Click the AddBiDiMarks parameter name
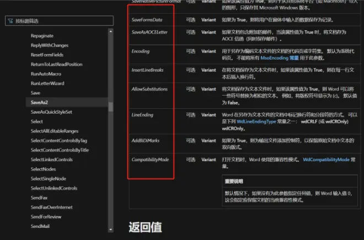Viewport: 364px width, 240px height. pos(145,141)
